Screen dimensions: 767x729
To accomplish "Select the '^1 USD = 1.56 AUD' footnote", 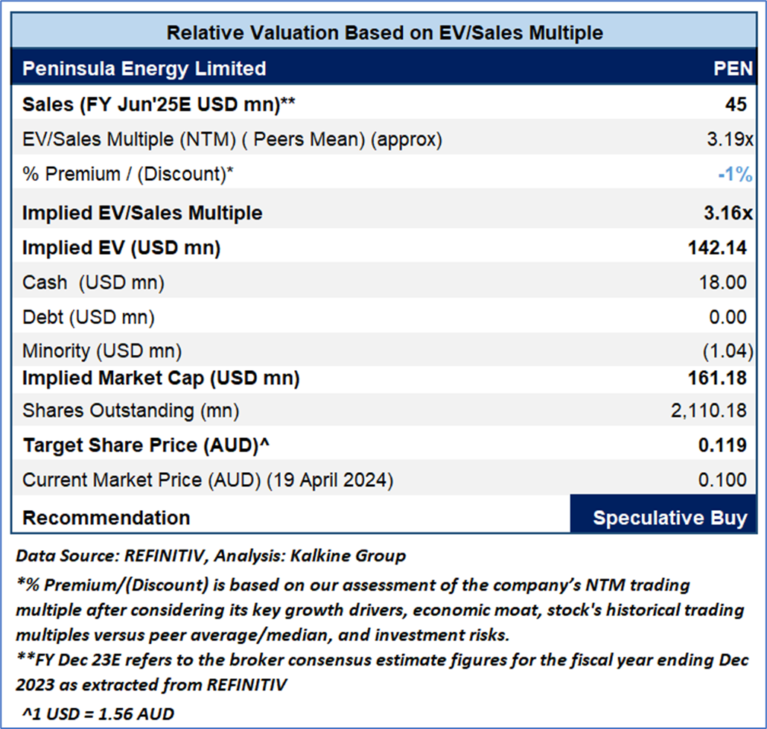I will point(98,714).
